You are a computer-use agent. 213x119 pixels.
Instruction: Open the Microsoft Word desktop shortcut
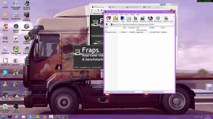point(16,5)
